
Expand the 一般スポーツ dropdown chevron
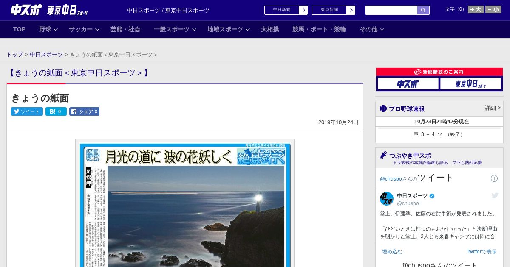coord(194,29)
